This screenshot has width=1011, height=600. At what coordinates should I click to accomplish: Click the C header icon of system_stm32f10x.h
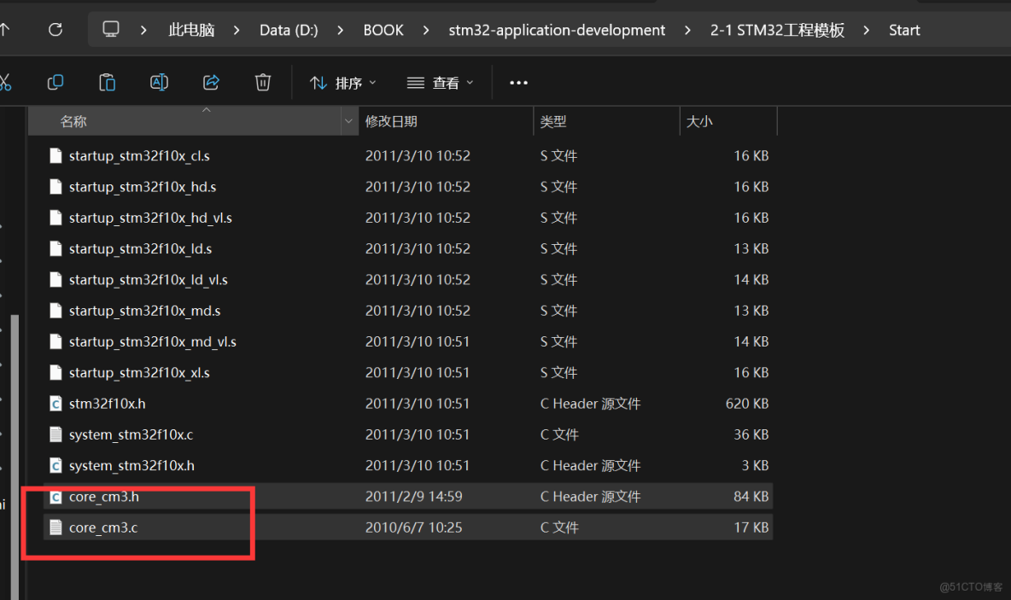tap(56, 465)
